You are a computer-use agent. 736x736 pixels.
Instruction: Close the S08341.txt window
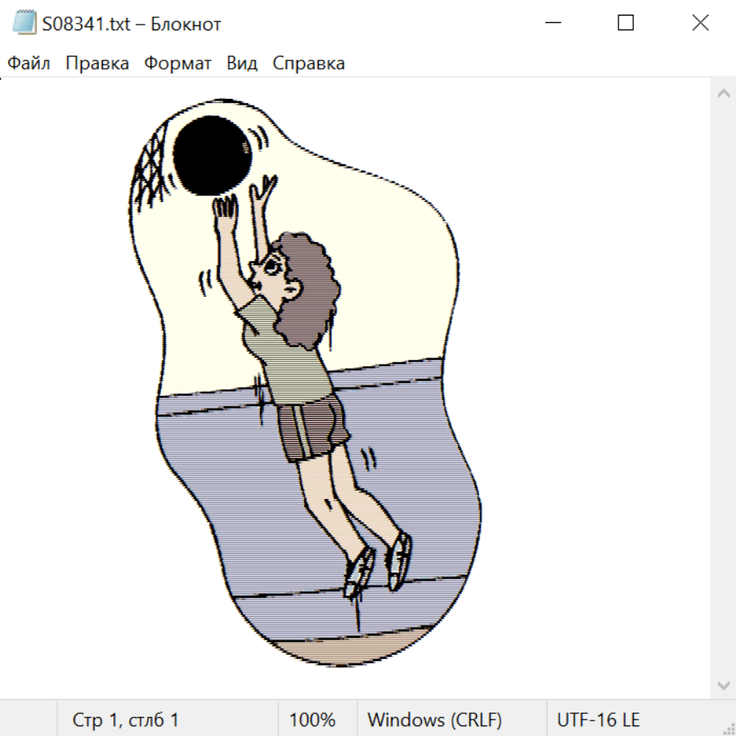(700, 24)
